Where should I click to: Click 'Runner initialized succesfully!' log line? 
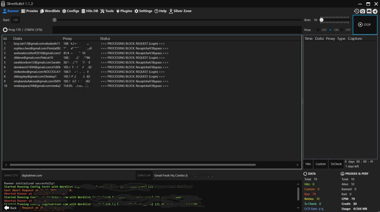(x=29, y=183)
